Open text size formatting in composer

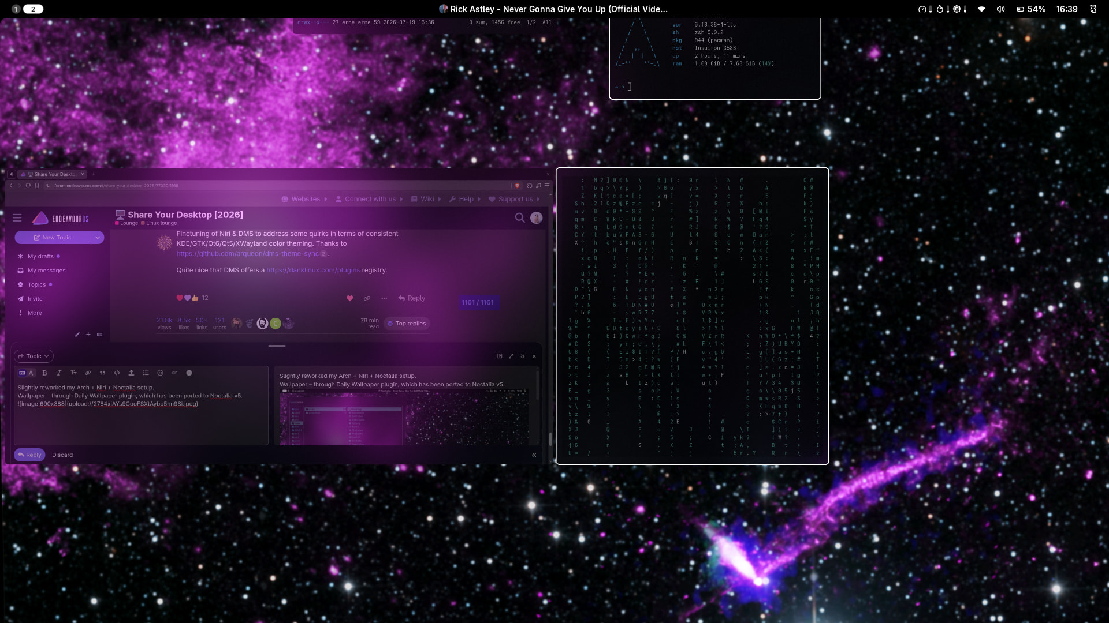coord(73,373)
